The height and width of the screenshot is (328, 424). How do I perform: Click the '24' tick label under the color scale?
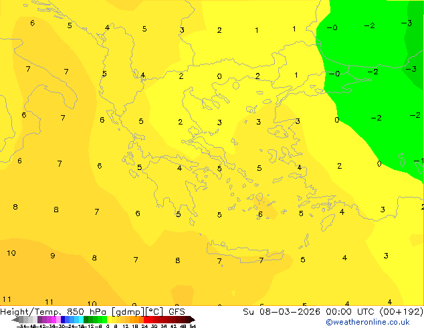tap(144, 327)
